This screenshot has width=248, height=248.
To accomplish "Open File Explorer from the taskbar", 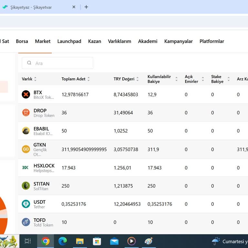I will [80, 241].
